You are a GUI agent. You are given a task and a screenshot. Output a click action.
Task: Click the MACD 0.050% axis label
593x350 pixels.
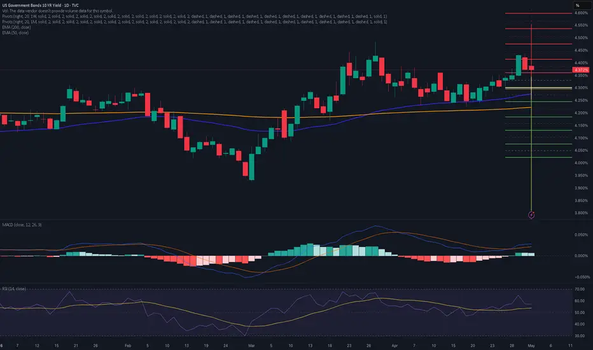tap(581, 235)
